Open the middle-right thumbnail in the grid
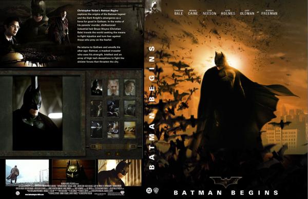Image resolution: width=308 pixels, height=199 pixels. pos(130,108)
